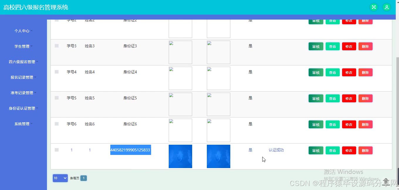Expand the 学生管理 sidebar menu

[x=23, y=46]
